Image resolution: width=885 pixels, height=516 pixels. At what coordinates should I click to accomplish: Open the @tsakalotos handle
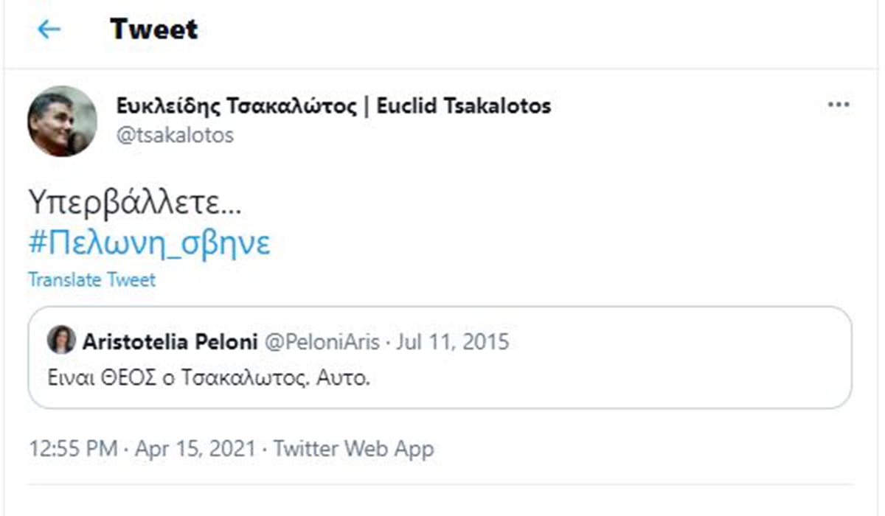pyautogui.click(x=175, y=136)
